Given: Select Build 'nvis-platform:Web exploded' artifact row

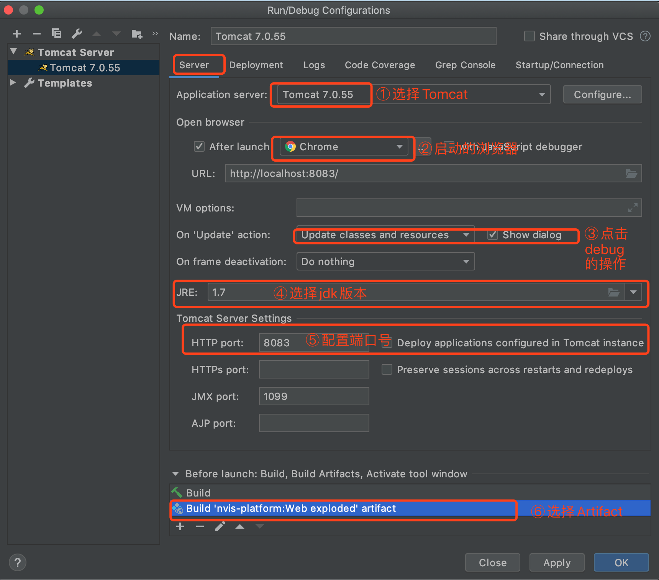Looking at the screenshot, I should 410,508.
